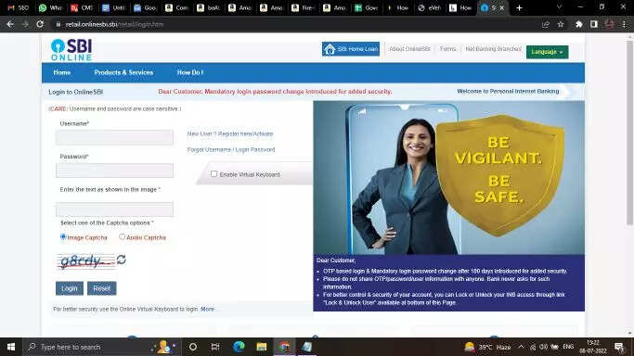634x356 pixels.
Task: Open the Language dropdown
Action: (x=547, y=52)
